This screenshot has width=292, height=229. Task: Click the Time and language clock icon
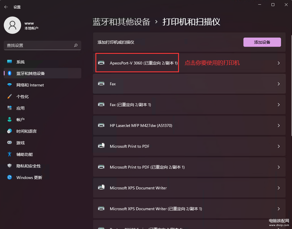[10, 131]
